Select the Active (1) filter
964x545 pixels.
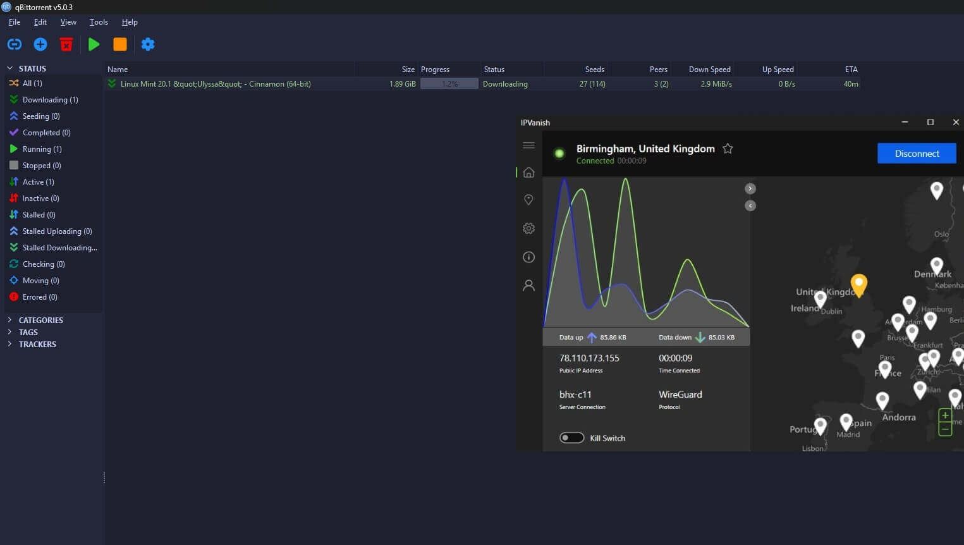(54, 182)
